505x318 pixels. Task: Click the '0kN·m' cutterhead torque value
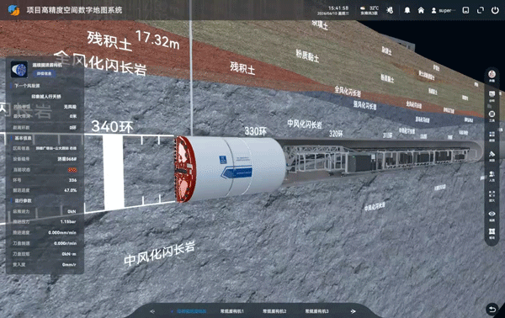(69, 254)
